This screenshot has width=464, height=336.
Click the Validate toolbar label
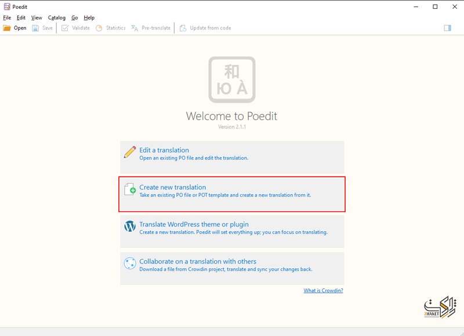[x=81, y=28]
